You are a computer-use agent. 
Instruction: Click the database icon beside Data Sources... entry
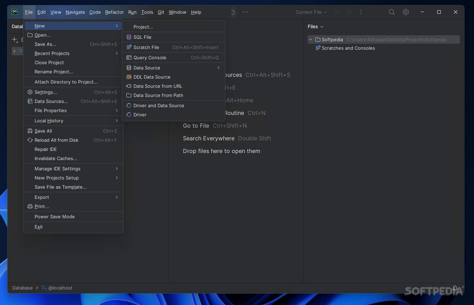pyautogui.click(x=30, y=101)
